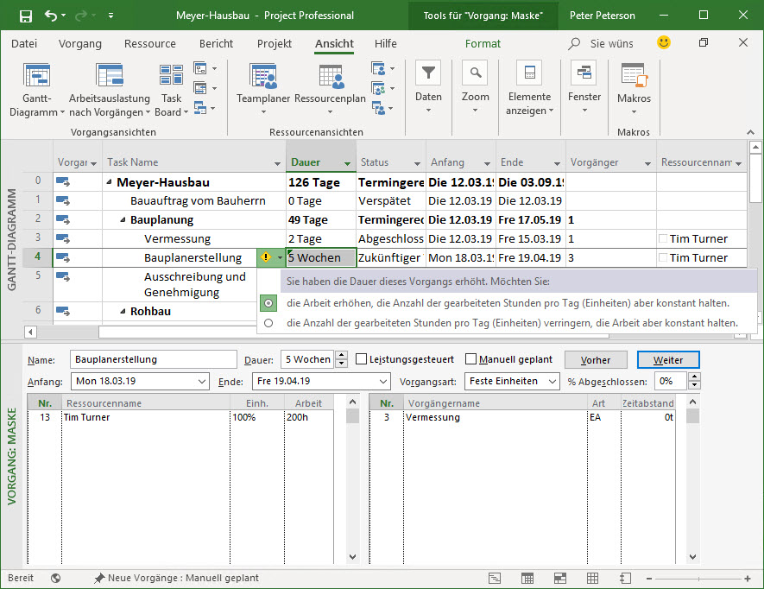Open the Hilfe ribbon tab
Screen dimensions: 764x589
coord(385,43)
